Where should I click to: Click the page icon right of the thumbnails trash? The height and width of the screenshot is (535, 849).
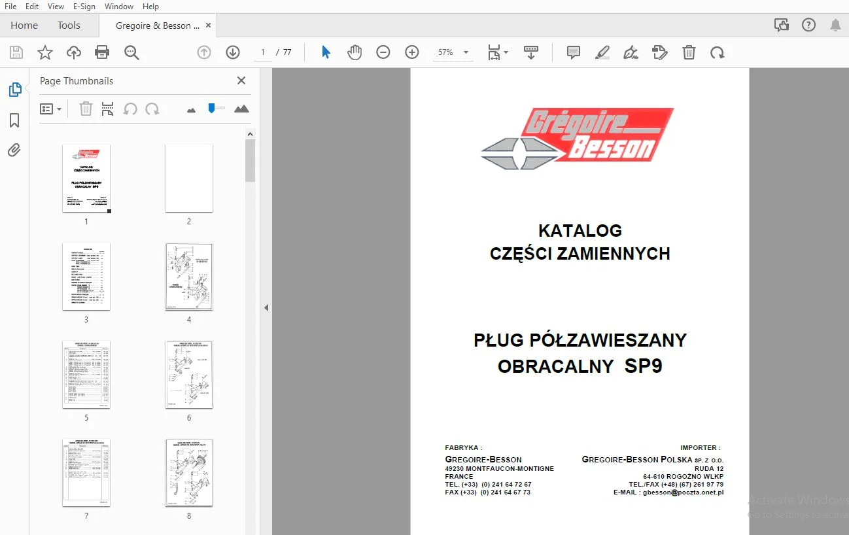(x=108, y=109)
